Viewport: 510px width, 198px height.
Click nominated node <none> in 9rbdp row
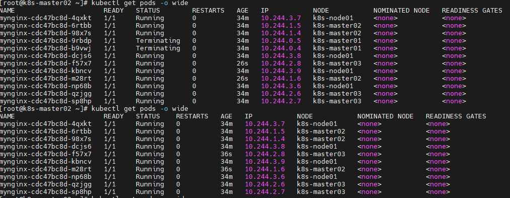point(386,41)
